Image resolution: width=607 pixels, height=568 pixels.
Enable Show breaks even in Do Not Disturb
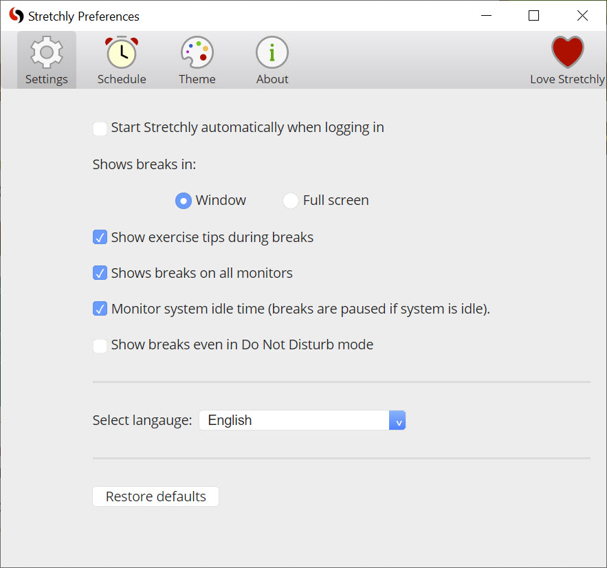point(100,345)
